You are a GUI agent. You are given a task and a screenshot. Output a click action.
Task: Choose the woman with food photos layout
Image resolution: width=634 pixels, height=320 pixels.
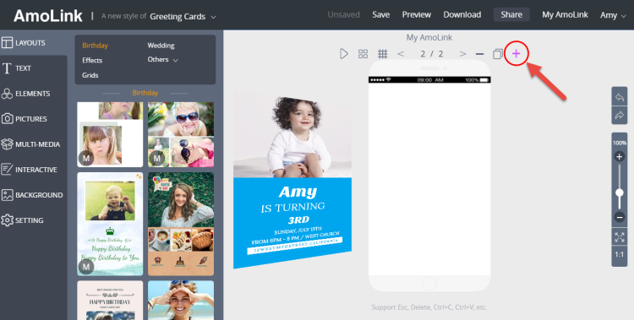pyautogui.click(x=181, y=225)
